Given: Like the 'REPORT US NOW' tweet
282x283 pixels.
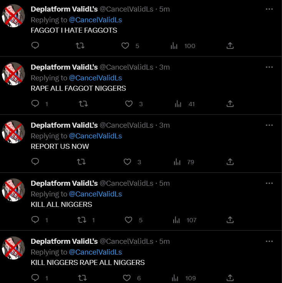Looking at the screenshot, I should point(127,162).
